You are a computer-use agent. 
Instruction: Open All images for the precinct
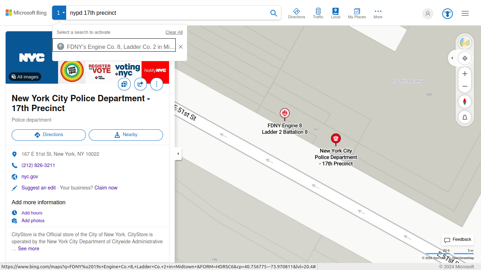(25, 77)
